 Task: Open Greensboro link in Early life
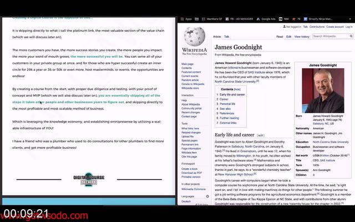[x=248, y=151]
